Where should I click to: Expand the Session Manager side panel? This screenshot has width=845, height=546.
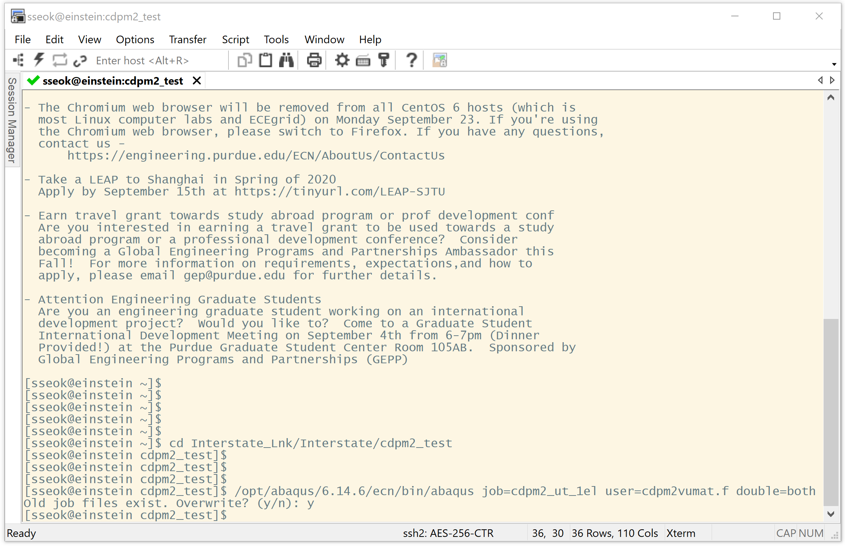coord(12,120)
